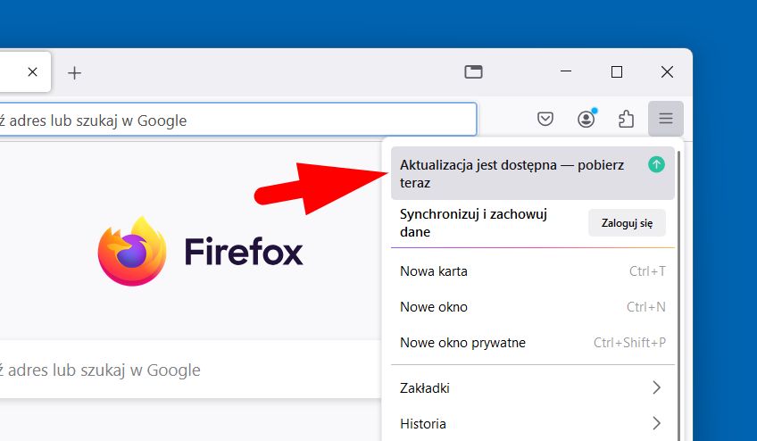Image resolution: width=757 pixels, height=441 pixels.
Task: Open the Firefox hamburger application menu
Action: (666, 119)
